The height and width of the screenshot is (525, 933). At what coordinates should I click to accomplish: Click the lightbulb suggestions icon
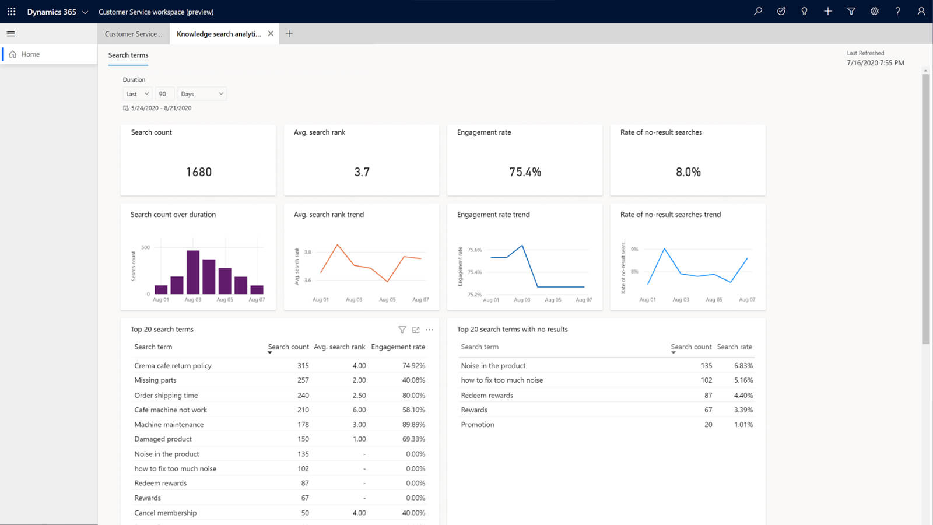coord(804,11)
